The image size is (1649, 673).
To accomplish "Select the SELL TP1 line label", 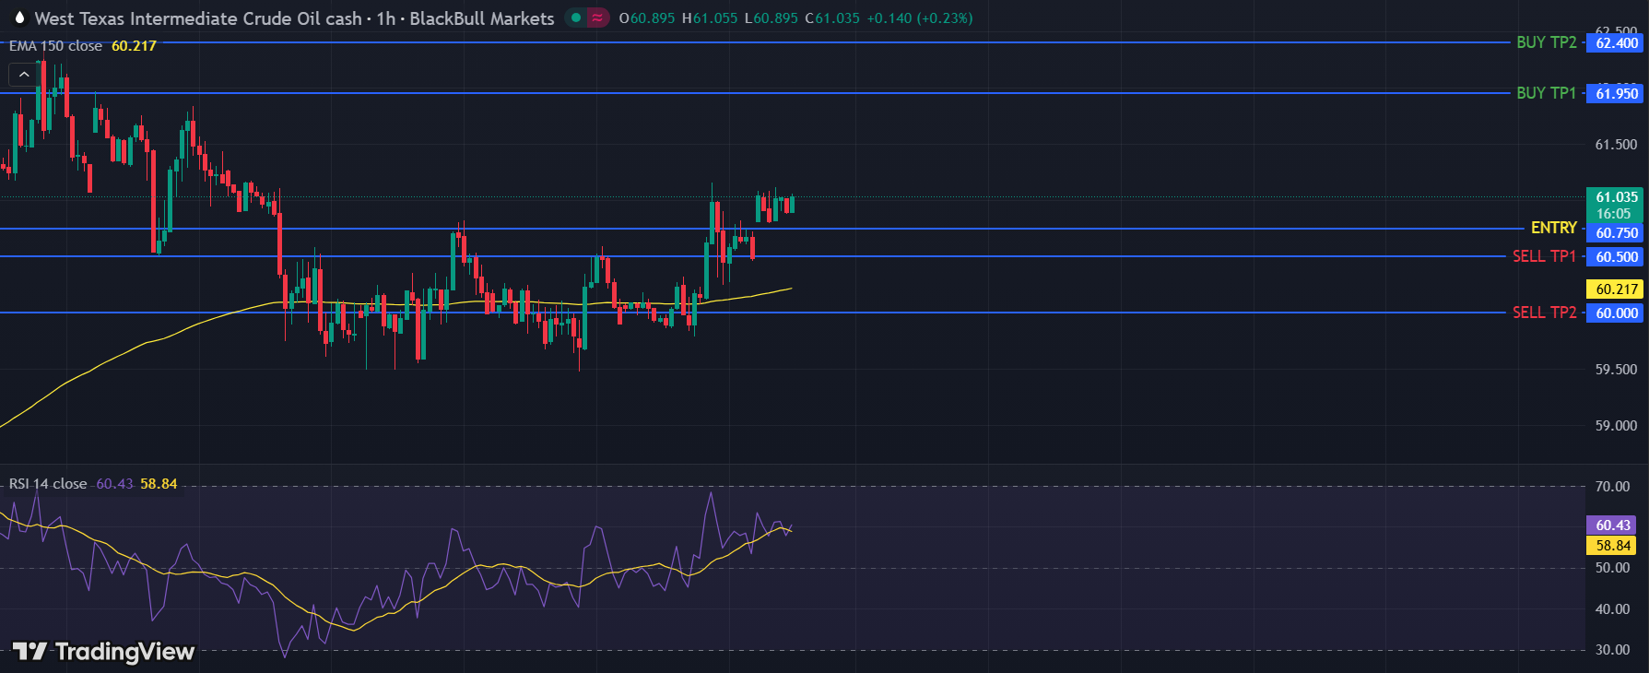I will click(x=1544, y=256).
